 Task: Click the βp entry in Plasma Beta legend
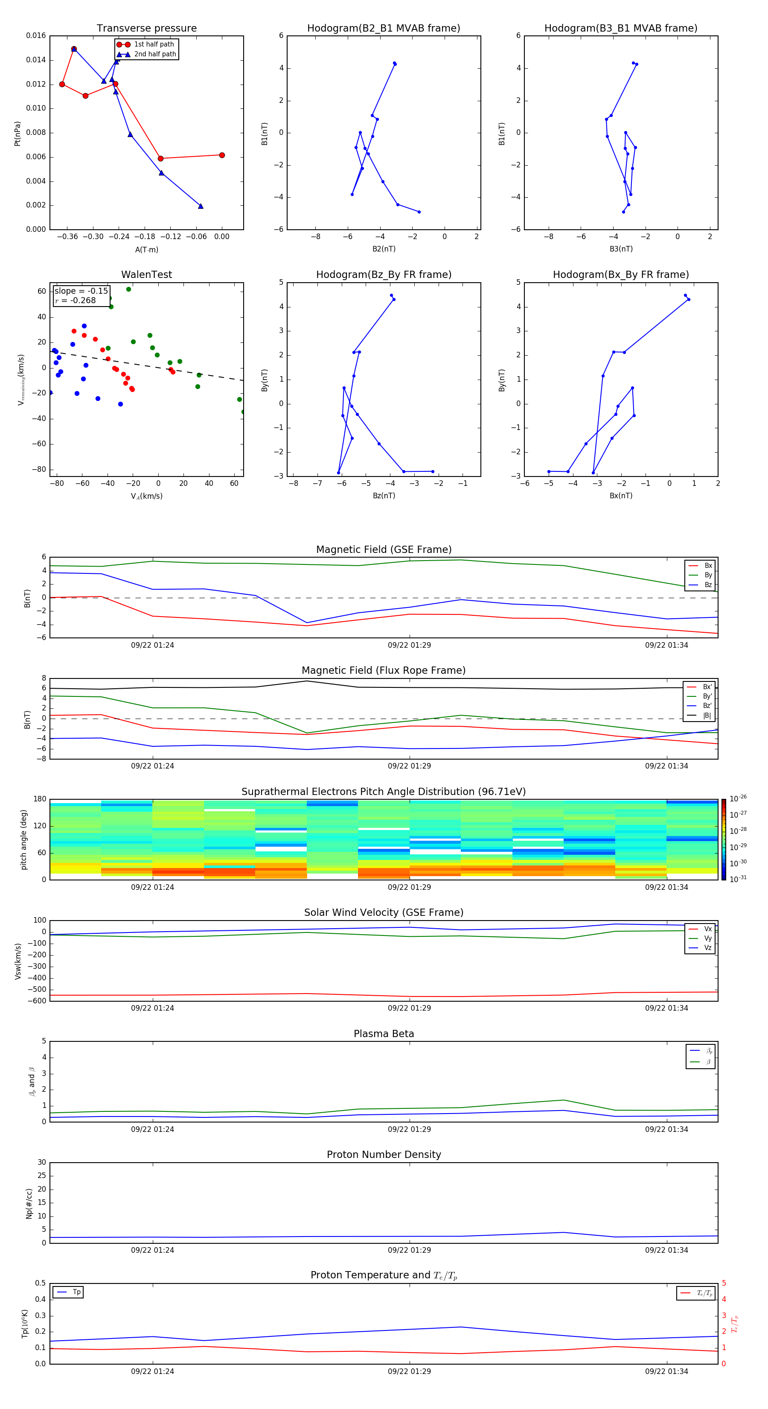701,1050
